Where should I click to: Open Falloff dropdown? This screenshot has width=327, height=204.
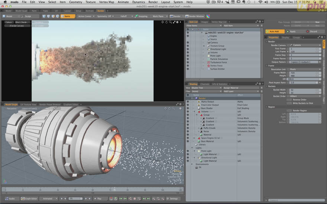tap(125, 16)
